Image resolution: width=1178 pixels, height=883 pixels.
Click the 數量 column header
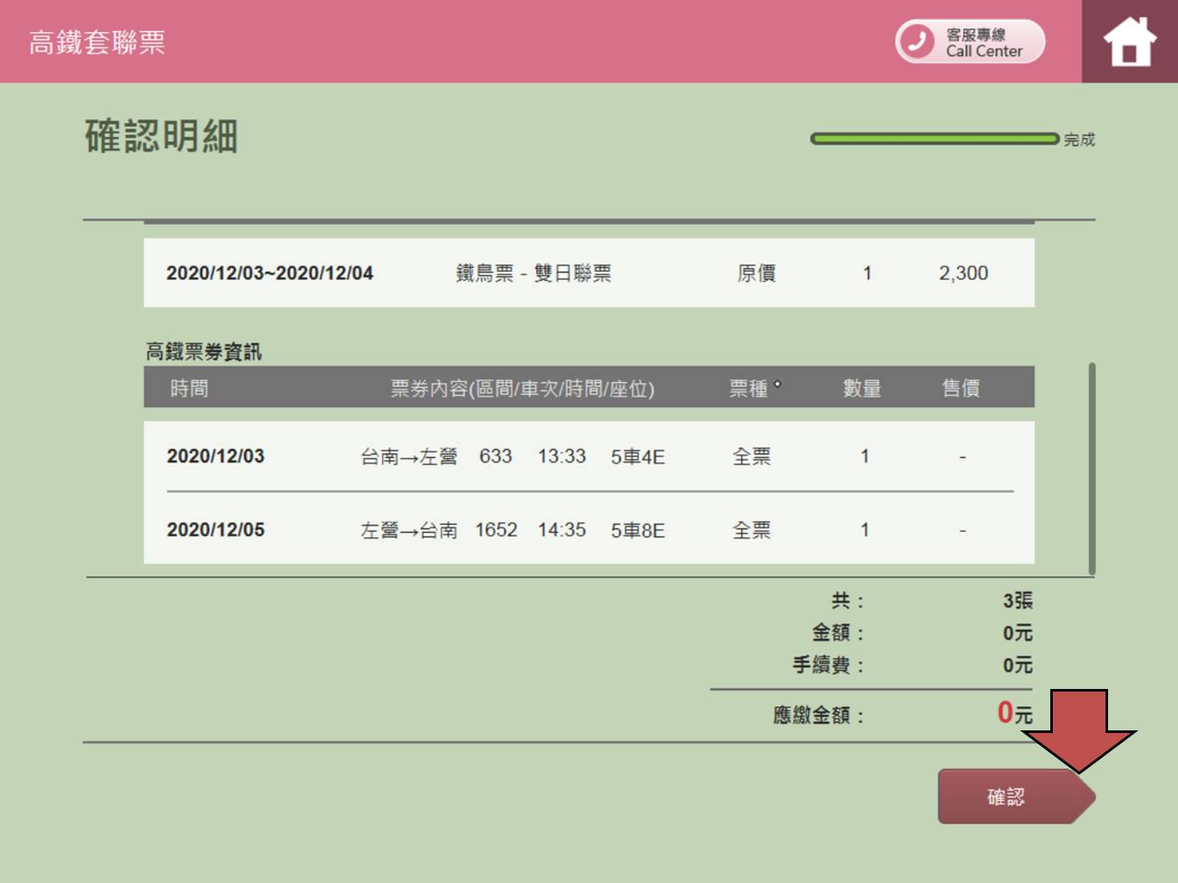click(862, 389)
